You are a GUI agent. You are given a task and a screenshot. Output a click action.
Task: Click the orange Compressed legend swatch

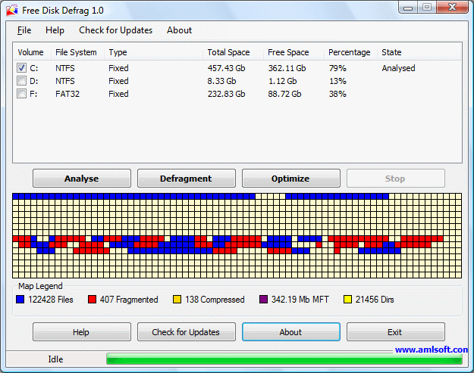coord(177,300)
